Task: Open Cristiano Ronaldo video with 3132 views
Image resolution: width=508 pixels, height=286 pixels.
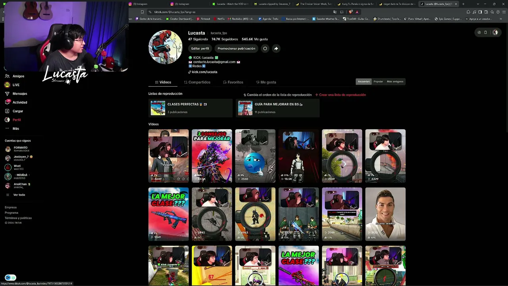Action: 385,214
